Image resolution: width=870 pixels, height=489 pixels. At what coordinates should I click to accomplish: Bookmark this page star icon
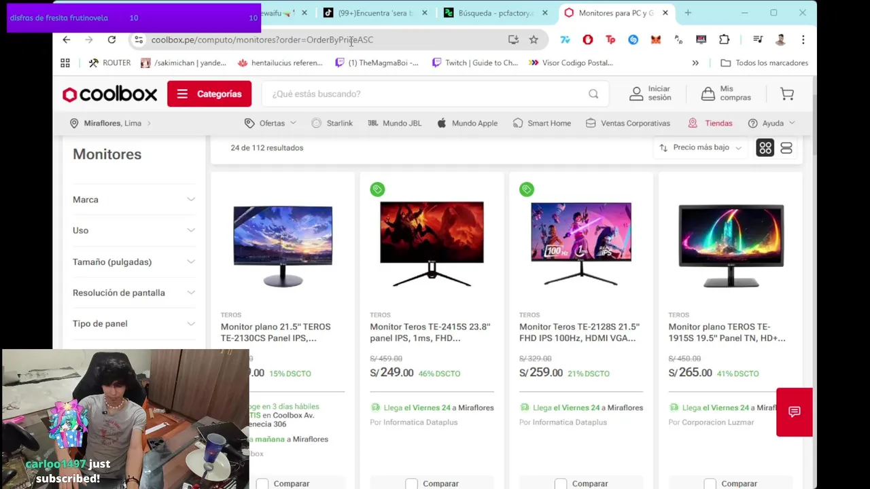point(534,39)
